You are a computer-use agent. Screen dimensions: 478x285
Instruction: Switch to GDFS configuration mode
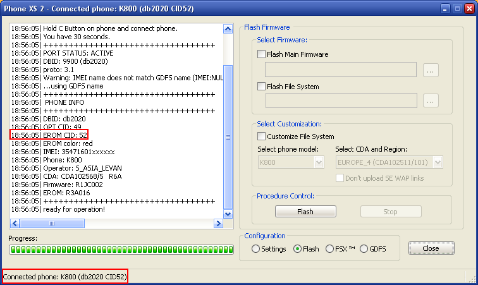point(364,249)
